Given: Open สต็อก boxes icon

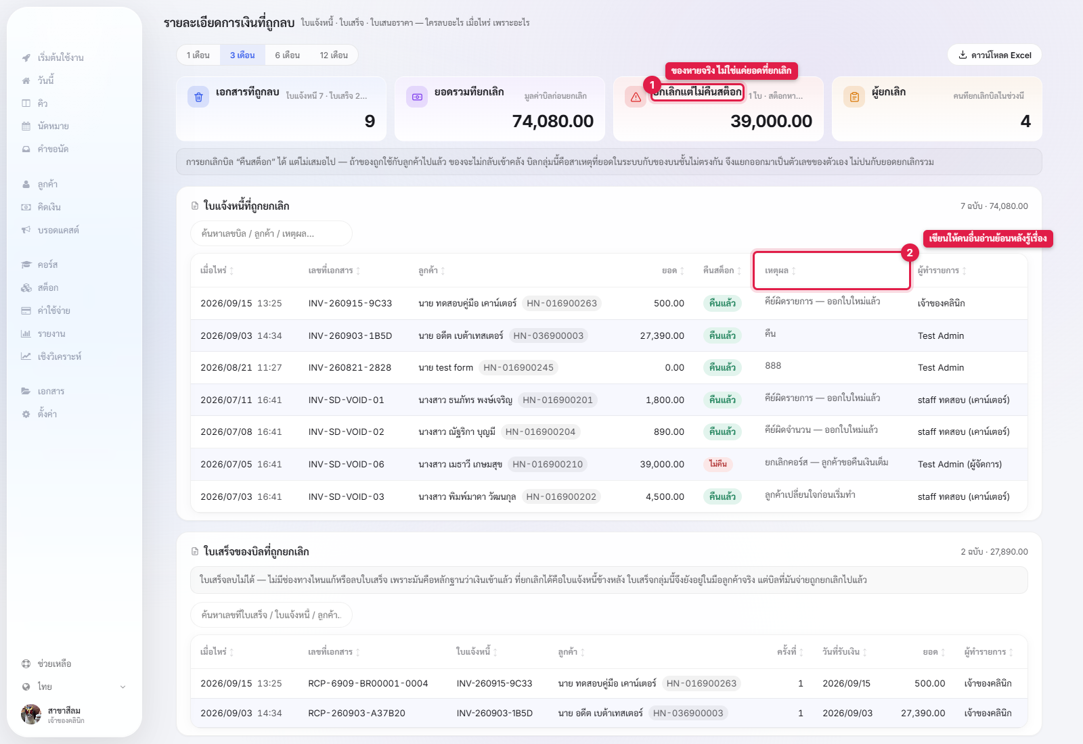Looking at the screenshot, I should click(x=26, y=287).
